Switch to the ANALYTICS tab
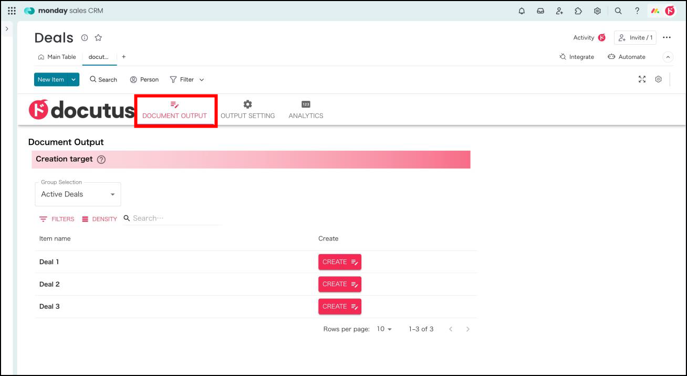687x376 pixels. 306,110
